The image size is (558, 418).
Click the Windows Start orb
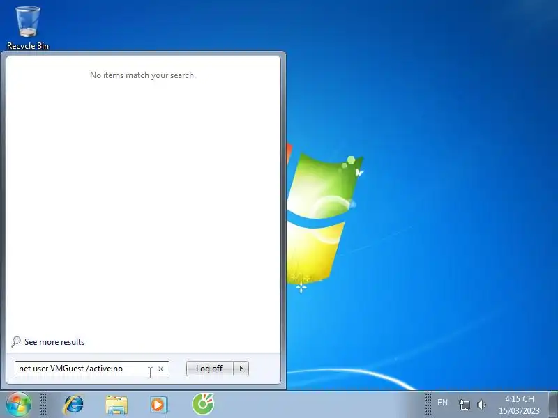(19, 404)
